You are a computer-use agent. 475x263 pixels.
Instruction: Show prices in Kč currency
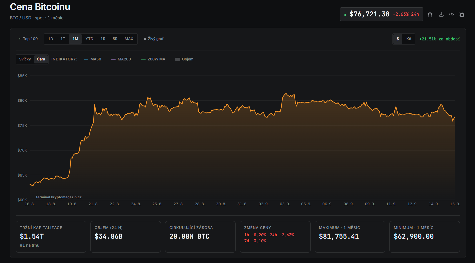[x=409, y=39]
